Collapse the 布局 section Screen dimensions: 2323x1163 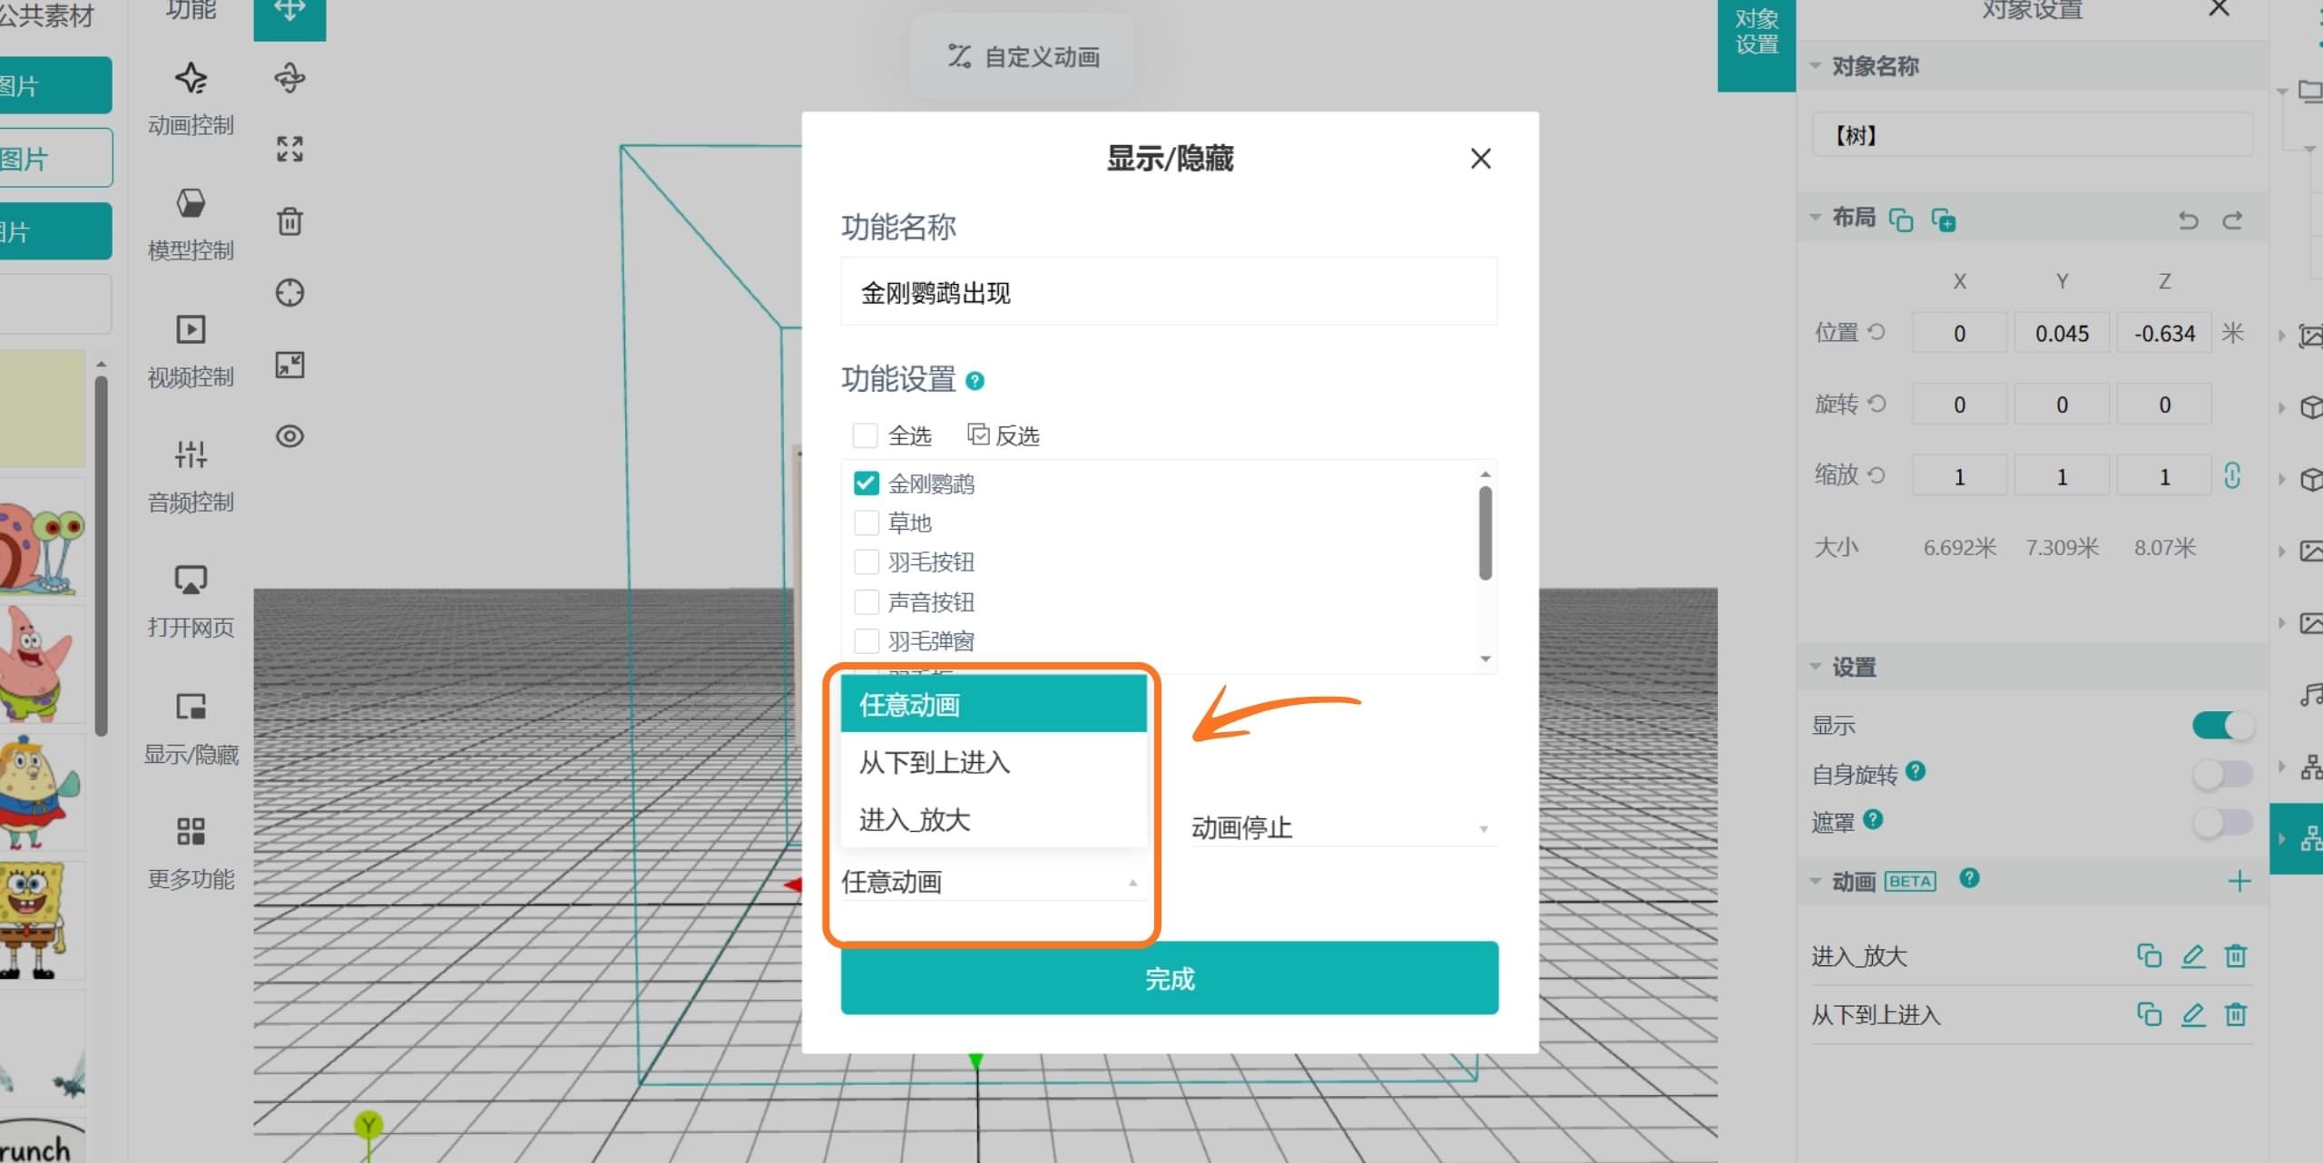(x=1816, y=217)
